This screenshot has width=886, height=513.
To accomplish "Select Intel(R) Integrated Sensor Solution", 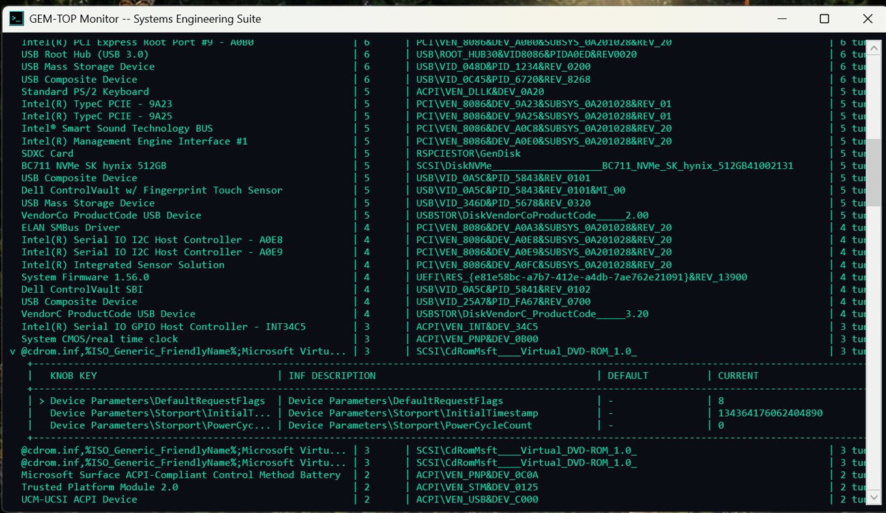I will click(123, 265).
